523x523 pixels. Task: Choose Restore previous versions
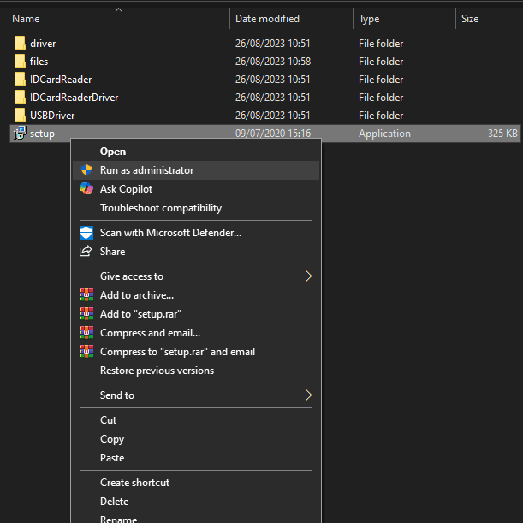196,371
